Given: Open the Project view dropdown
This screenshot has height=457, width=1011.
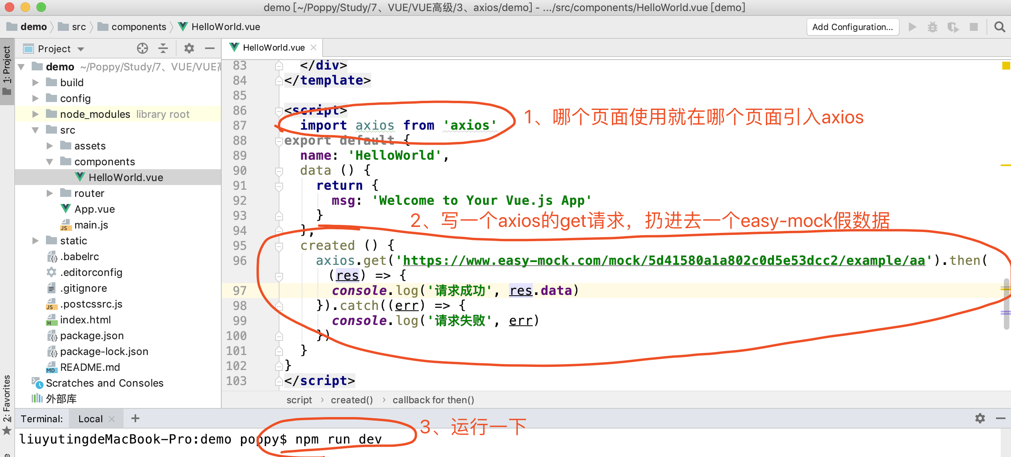Looking at the screenshot, I should (x=81, y=49).
